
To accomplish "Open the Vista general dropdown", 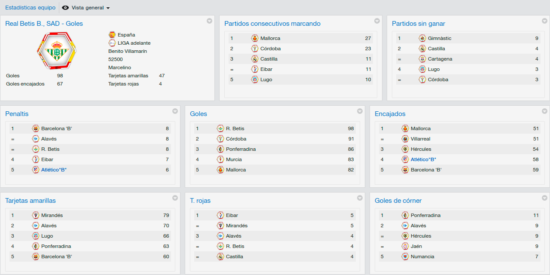I will [x=86, y=8].
